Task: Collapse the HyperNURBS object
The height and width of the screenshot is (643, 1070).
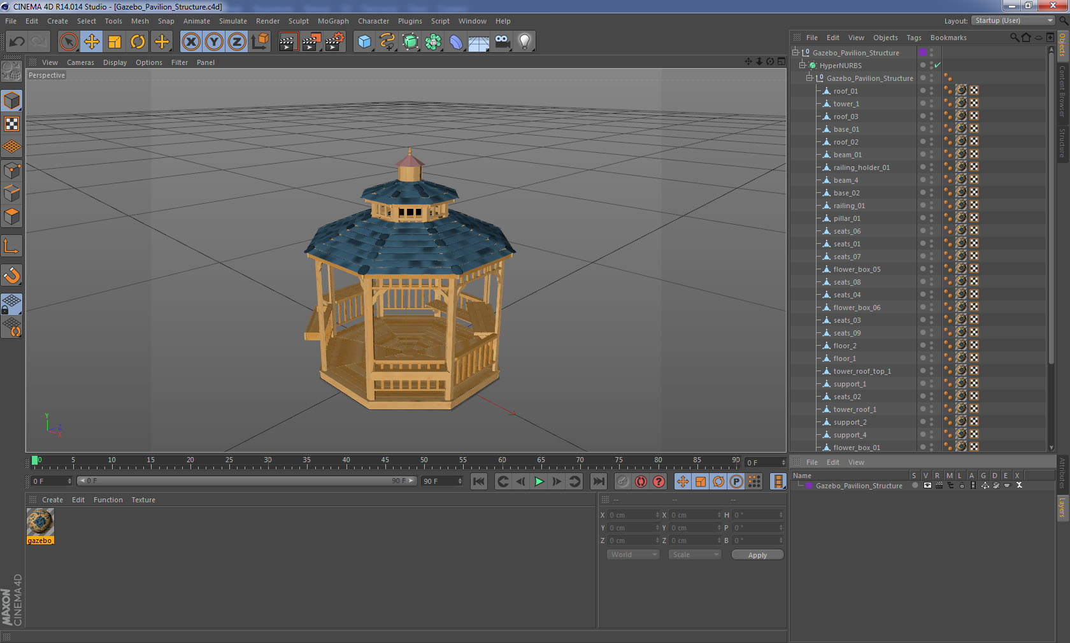Action: [x=802, y=65]
